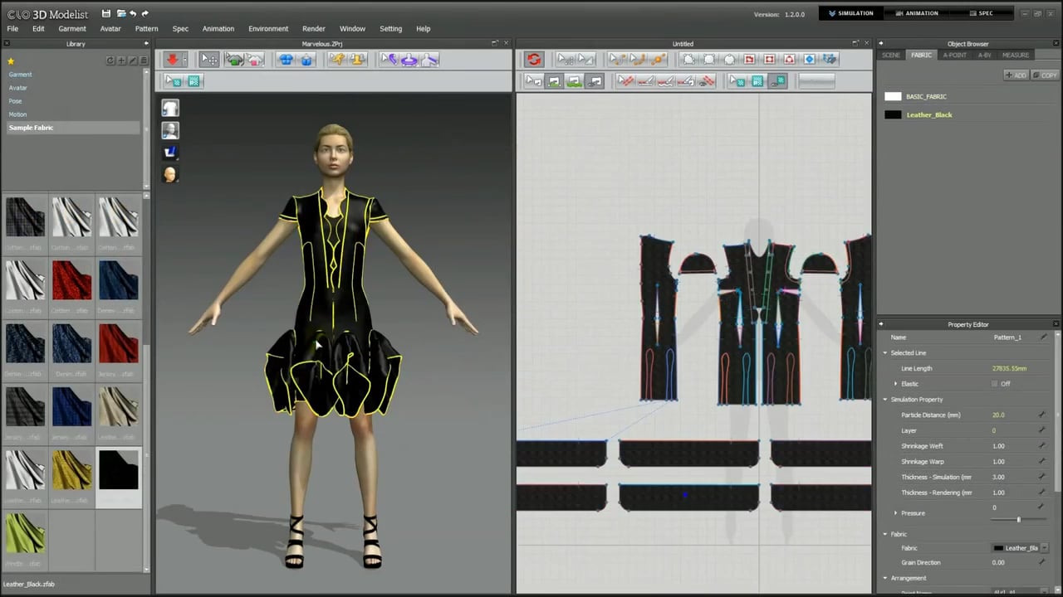The image size is (1063, 597).
Task: Toggle the Elastic Off checkbox
Action: [994, 384]
